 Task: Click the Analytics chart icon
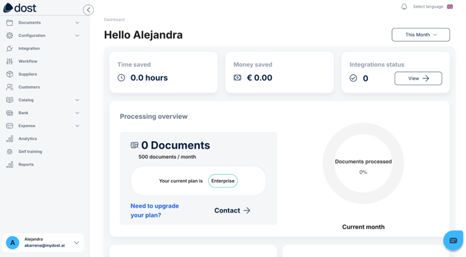tap(10, 139)
